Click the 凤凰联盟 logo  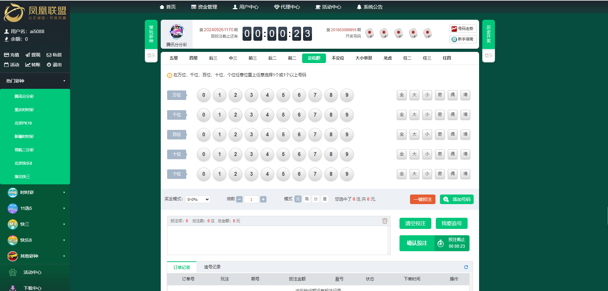click(35, 12)
